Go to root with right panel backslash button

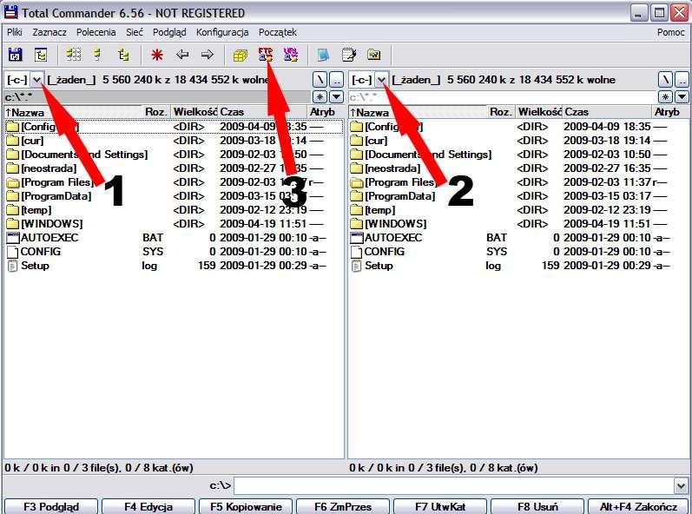coord(665,80)
